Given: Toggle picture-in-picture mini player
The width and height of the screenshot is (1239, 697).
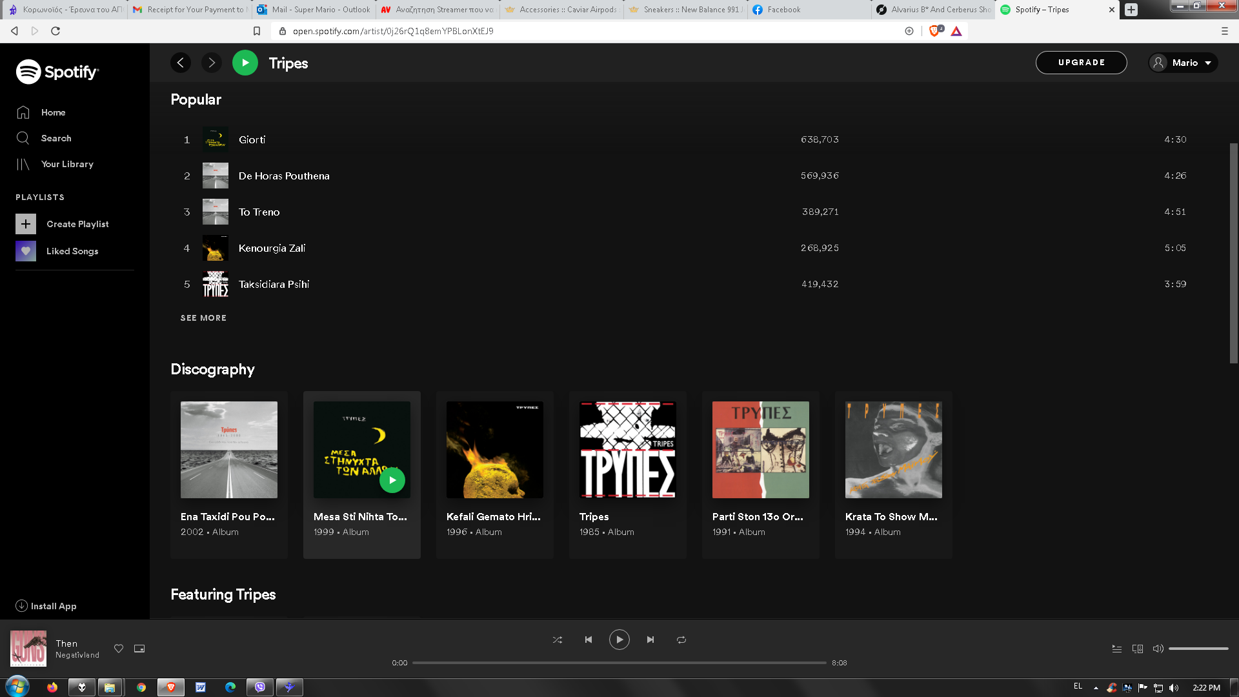Looking at the screenshot, I should (x=139, y=649).
